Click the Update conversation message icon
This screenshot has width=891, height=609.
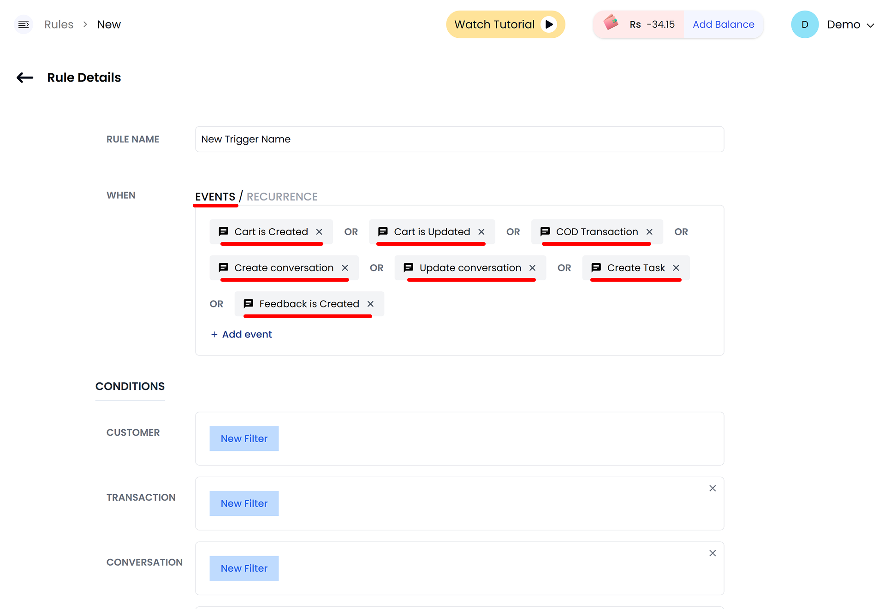409,267
